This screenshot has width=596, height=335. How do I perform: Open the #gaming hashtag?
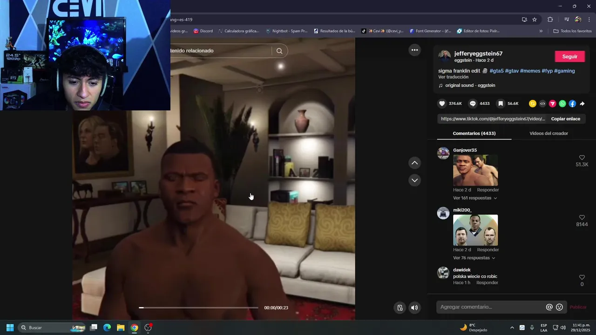[564, 71]
